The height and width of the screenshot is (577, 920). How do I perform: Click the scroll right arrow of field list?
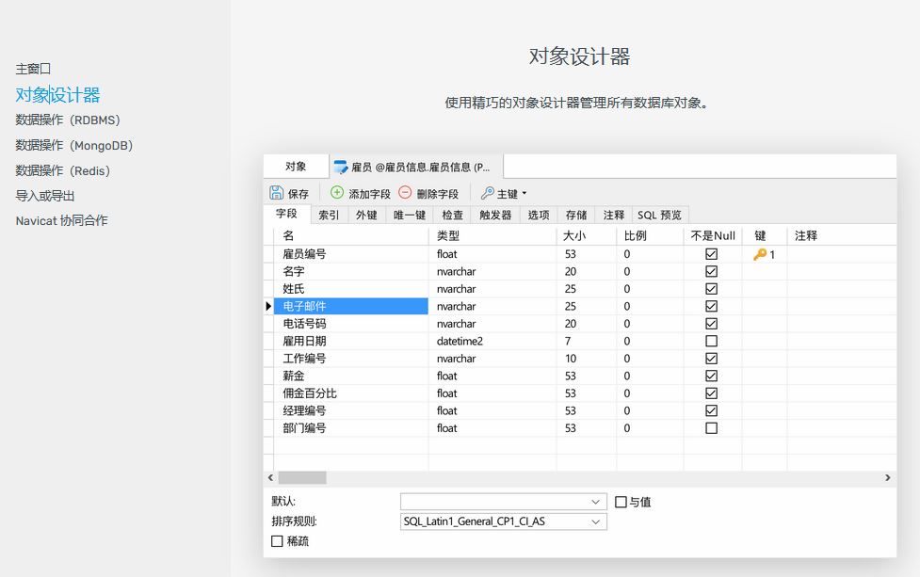point(887,478)
